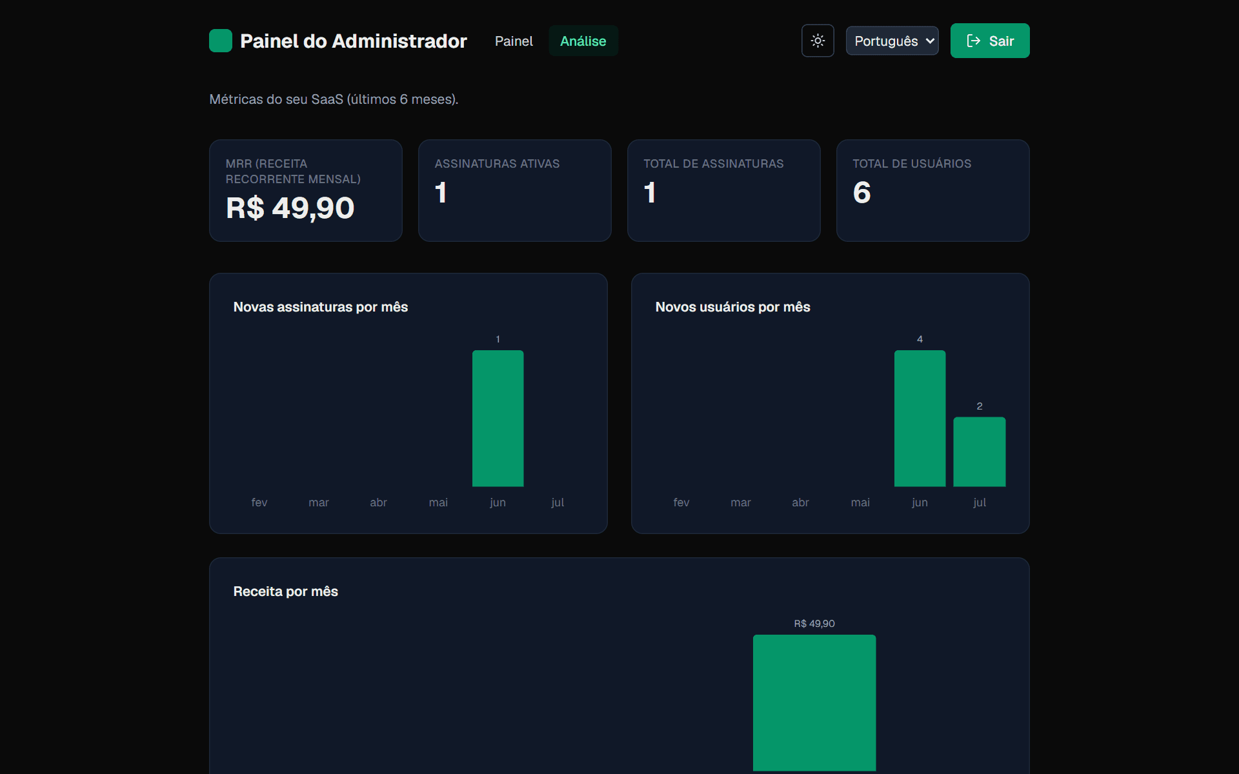Click the jun bar in Novas assinaturas chart
Image resolution: width=1239 pixels, height=774 pixels.
point(498,418)
